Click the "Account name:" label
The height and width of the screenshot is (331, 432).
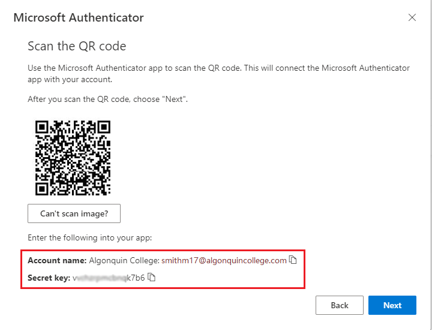[x=56, y=260]
